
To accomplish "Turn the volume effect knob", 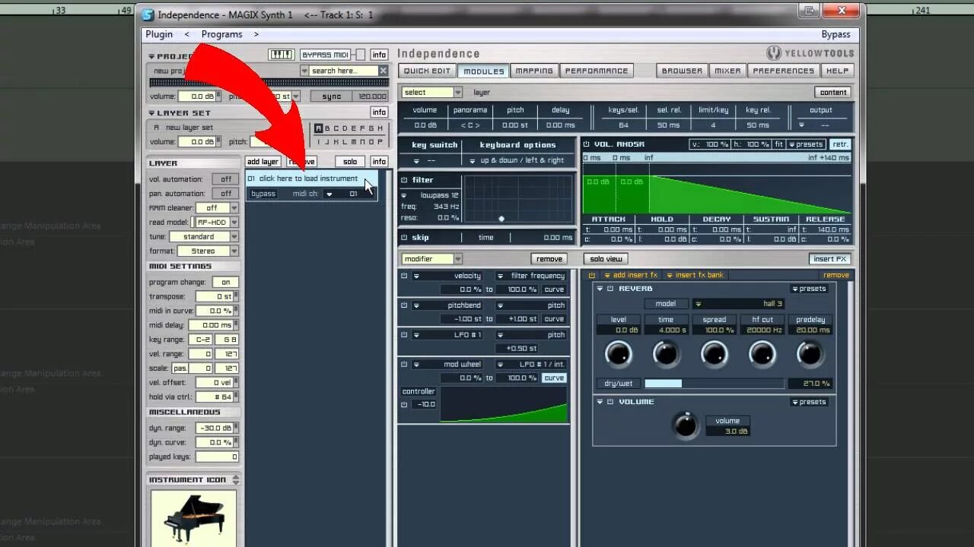I will click(x=686, y=425).
